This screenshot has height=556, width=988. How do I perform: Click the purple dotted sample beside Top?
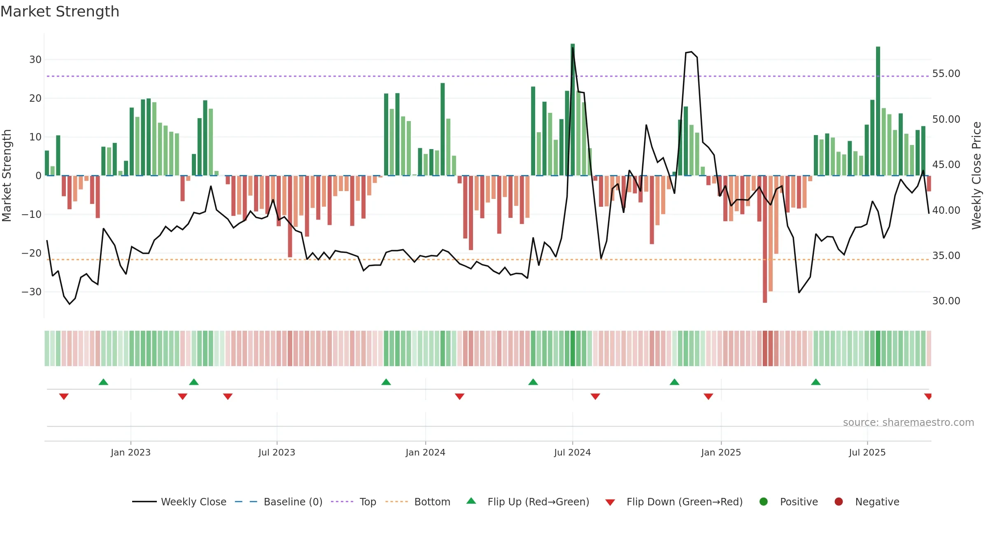tap(342, 502)
